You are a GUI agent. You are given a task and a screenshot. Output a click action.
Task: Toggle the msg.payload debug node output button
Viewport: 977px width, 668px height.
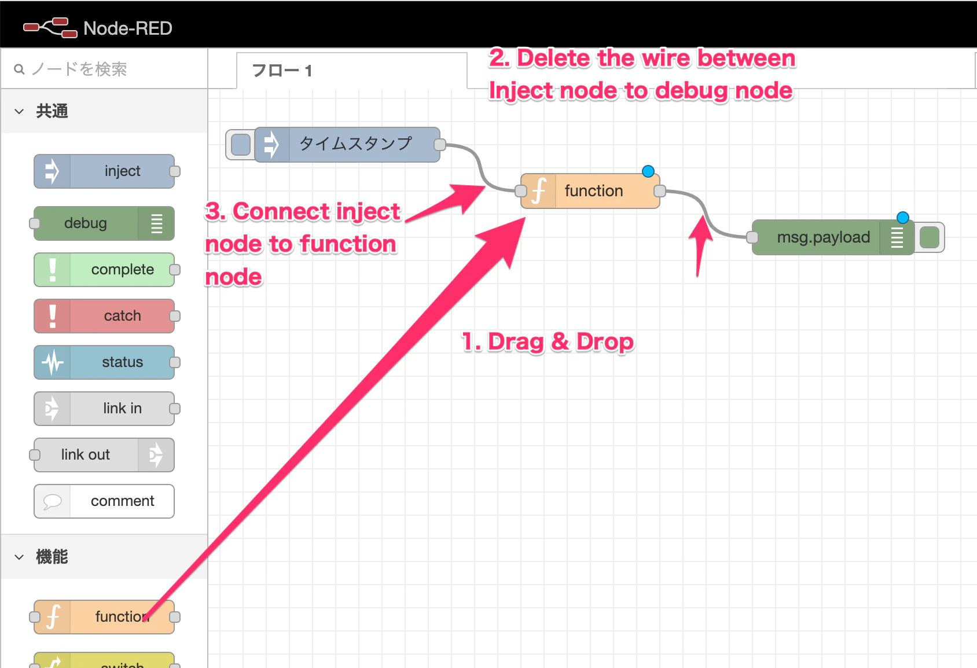pyautogui.click(x=930, y=237)
